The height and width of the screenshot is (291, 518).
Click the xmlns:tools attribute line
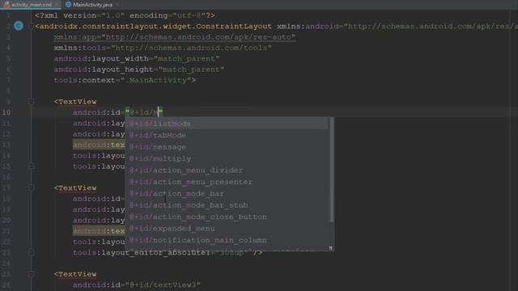(163, 48)
